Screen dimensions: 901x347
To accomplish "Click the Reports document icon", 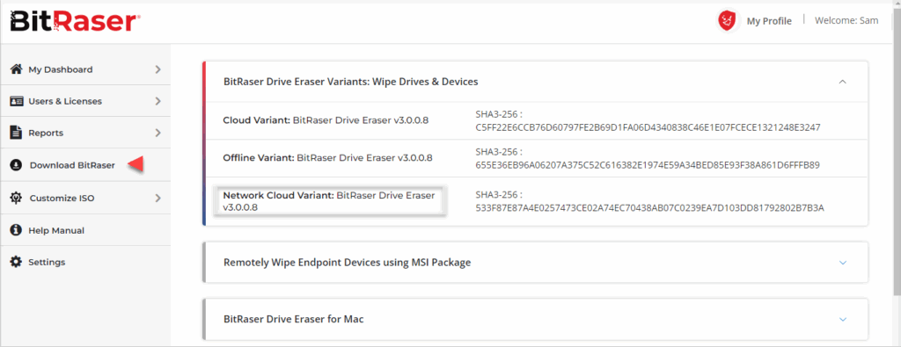I will point(17,133).
